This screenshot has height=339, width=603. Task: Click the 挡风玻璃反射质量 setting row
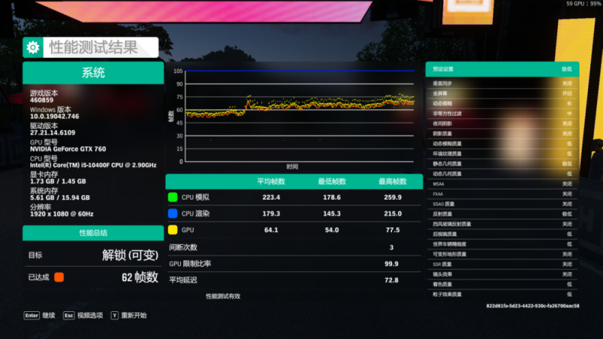502,224
